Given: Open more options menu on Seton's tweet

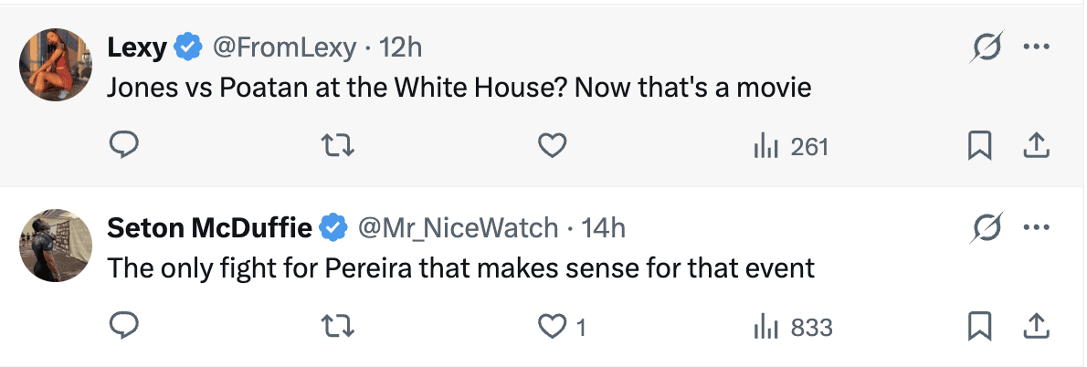Looking at the screenshot, I should pyautogui.click(x=1036, y=227).
